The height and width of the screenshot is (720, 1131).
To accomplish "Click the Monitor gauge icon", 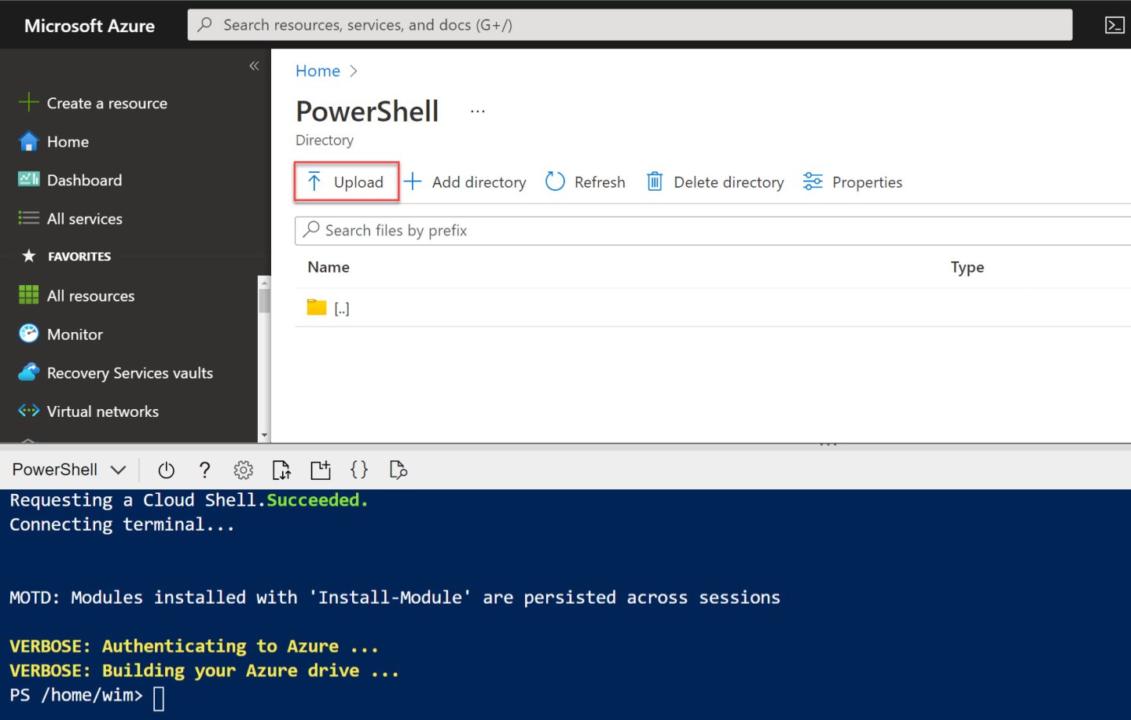I will click(x=28, y=334).
